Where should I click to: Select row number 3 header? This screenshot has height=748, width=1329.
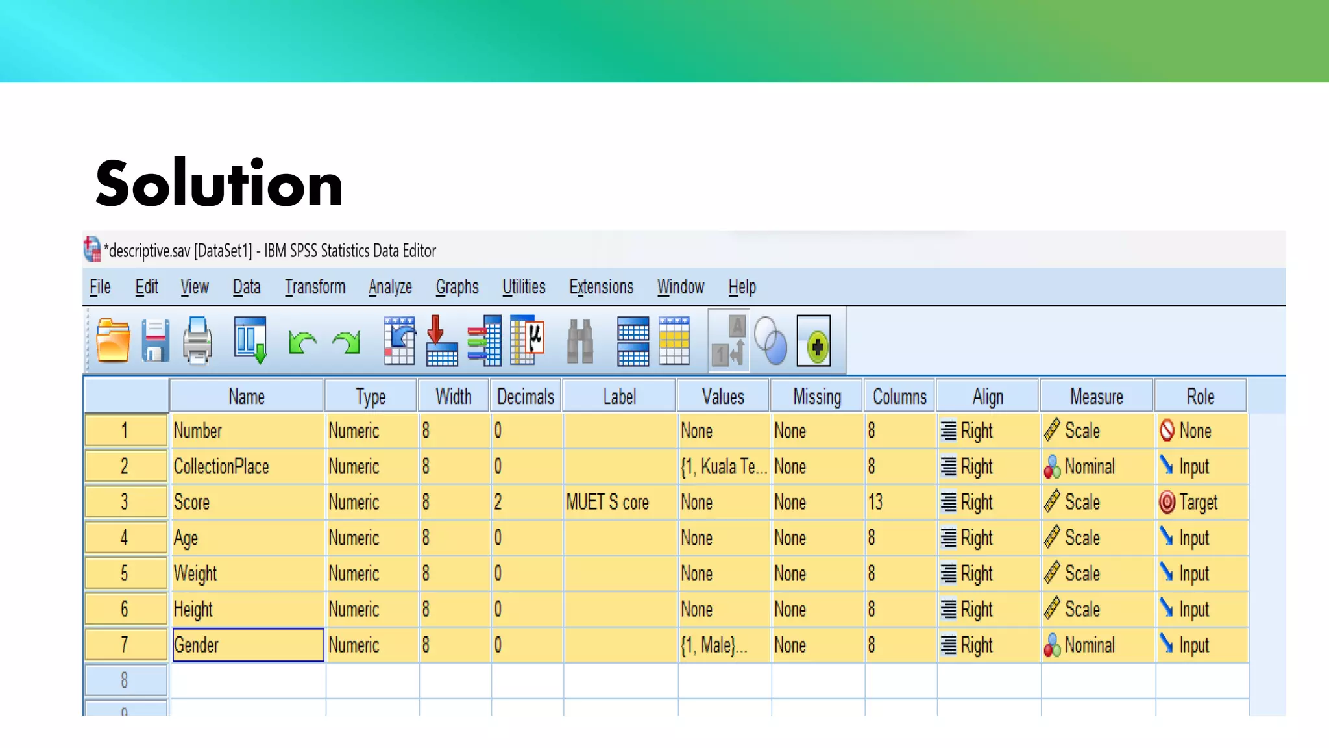125,502
